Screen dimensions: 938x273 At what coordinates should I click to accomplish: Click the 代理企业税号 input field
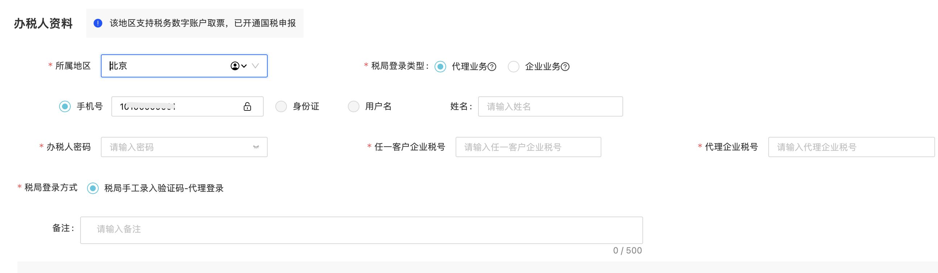point(851,147)
